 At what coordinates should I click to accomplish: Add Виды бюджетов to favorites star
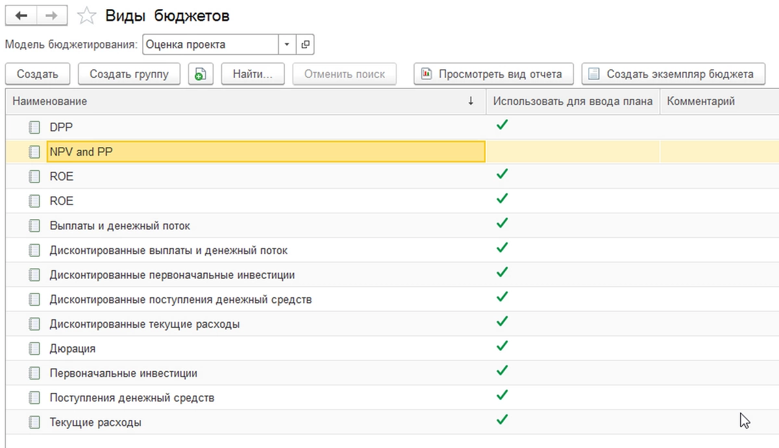(86, 16)
